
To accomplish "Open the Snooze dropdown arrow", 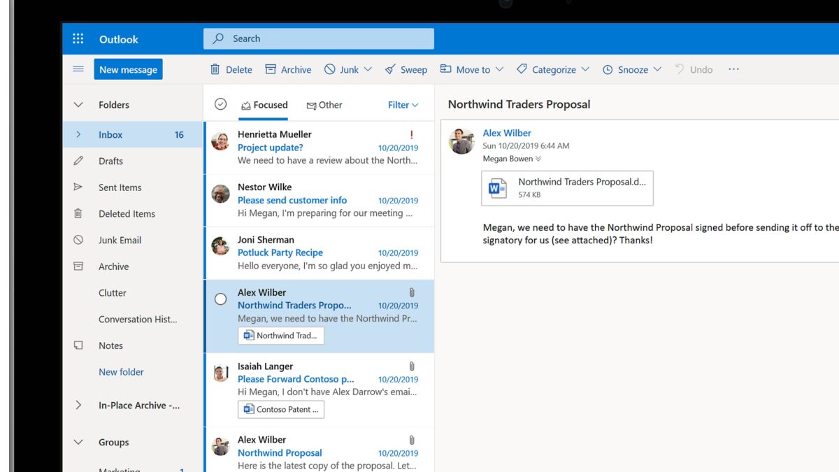I will pos(657,69).
